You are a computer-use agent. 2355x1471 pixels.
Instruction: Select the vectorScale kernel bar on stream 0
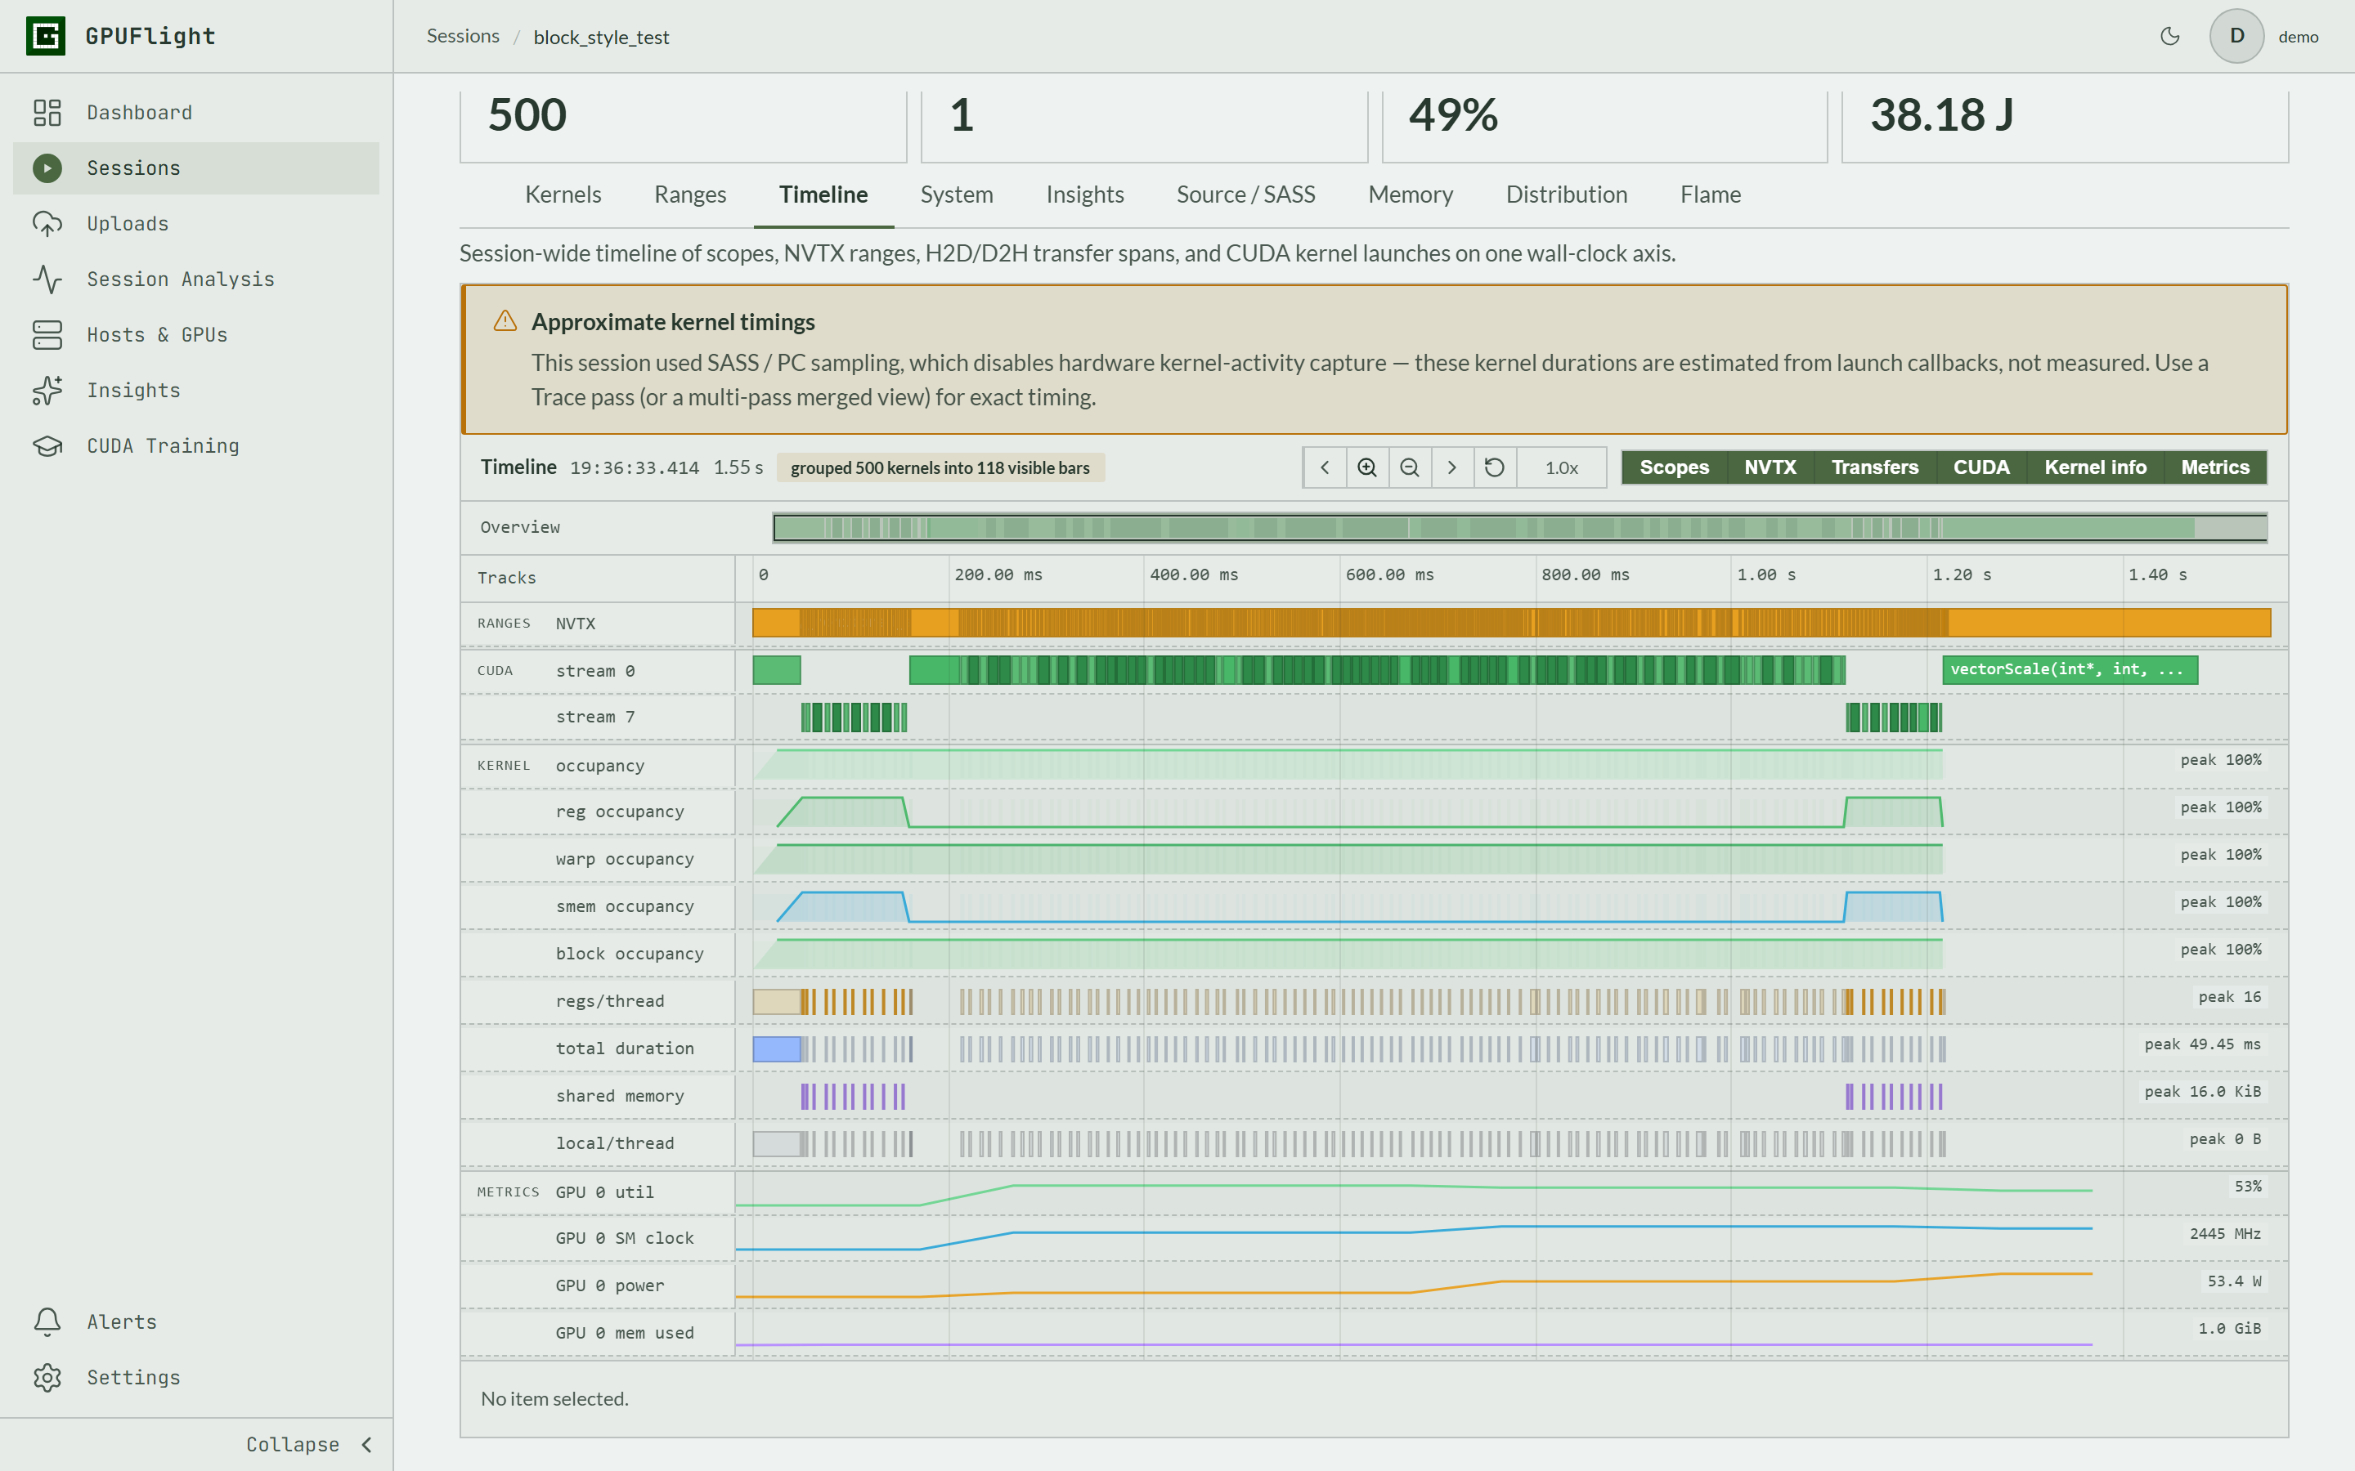pos(2070,669)
